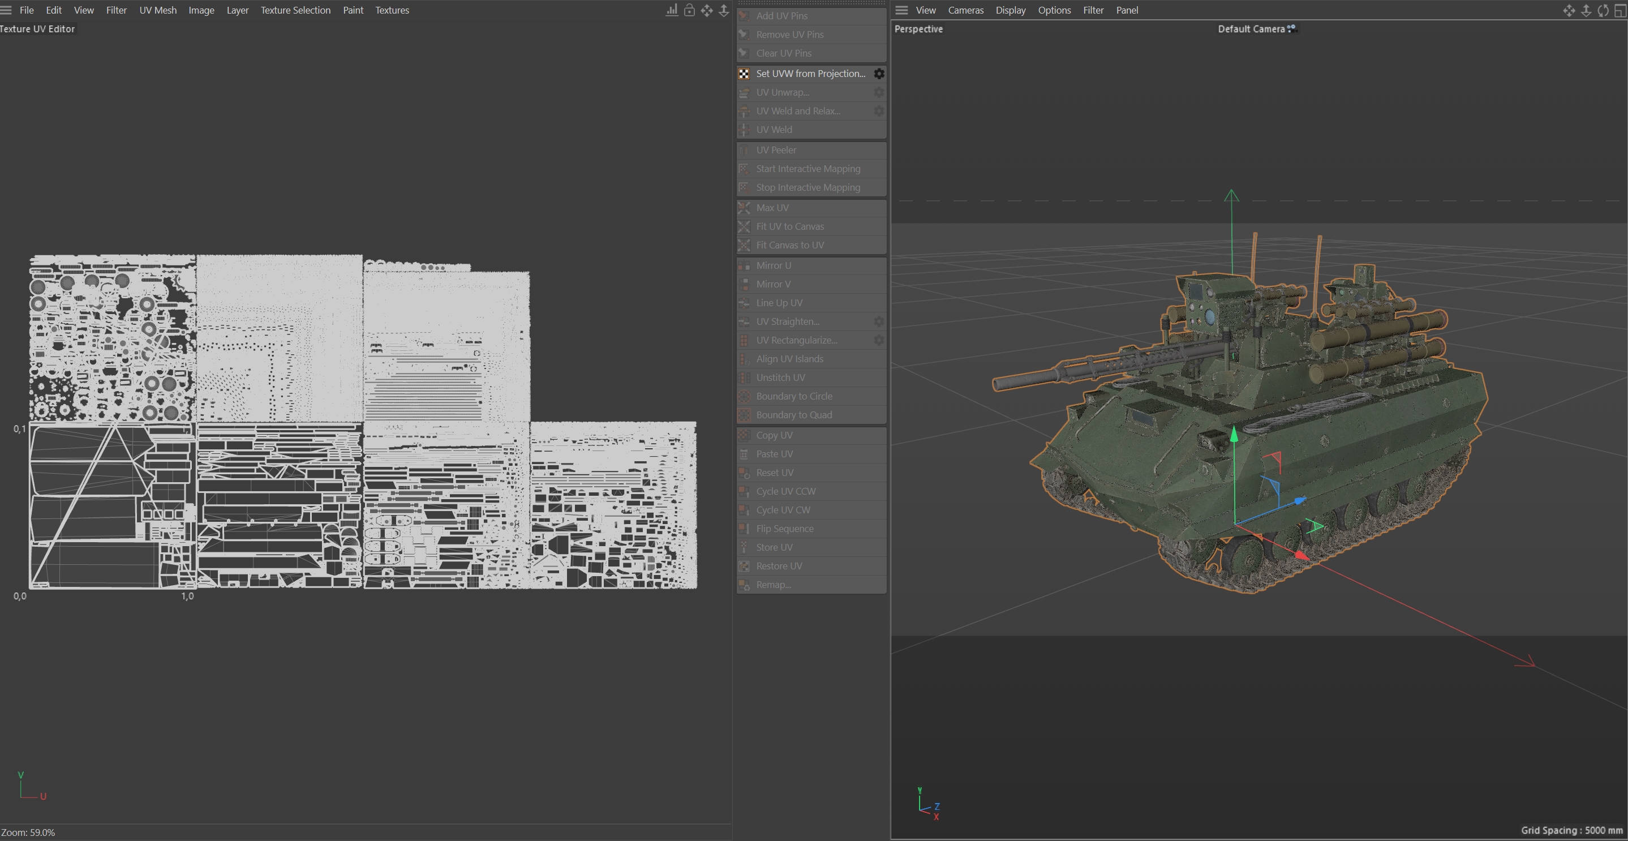Click the Default Camera indicator icon
Image resolution: width=1628 pixels, height=841 pixels.
tap(1292, 28)
